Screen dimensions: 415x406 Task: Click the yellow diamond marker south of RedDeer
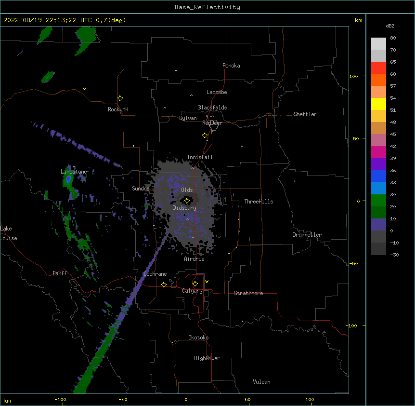click(205, 135)
